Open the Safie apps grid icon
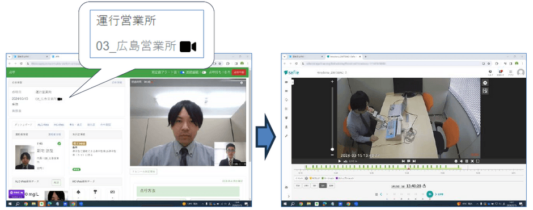 coord(510,72)
